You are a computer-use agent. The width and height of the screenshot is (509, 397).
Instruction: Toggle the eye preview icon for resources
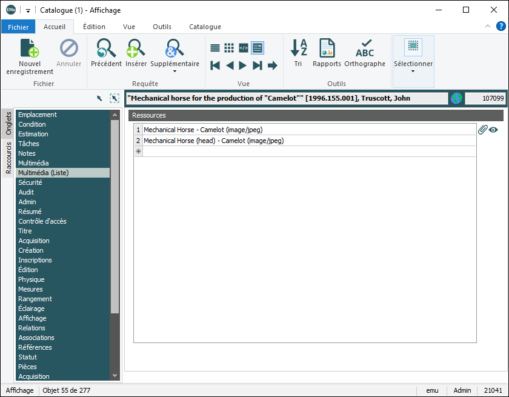tap(494, 129)
